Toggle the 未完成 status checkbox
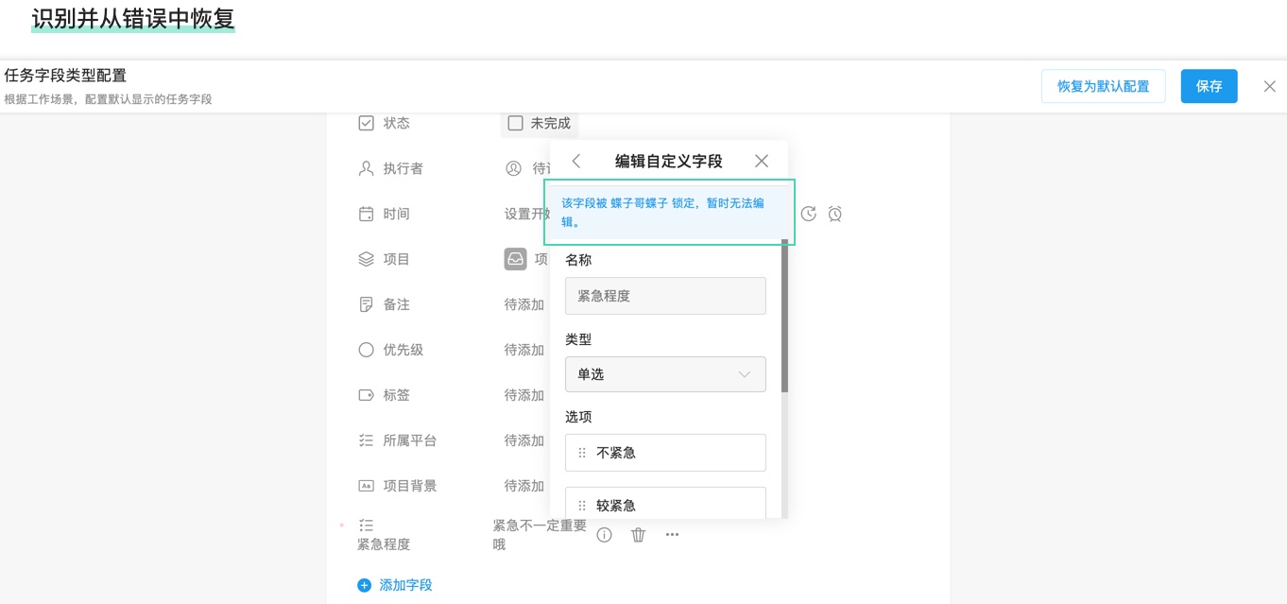The image size is (1287, 604). 516,123
